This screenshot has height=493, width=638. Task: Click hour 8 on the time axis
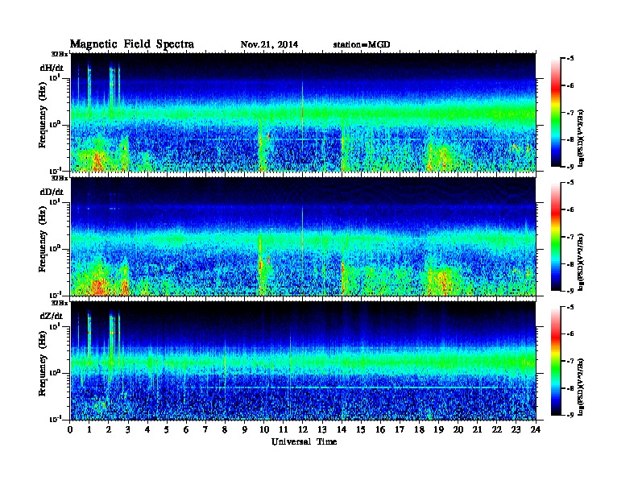225,430
